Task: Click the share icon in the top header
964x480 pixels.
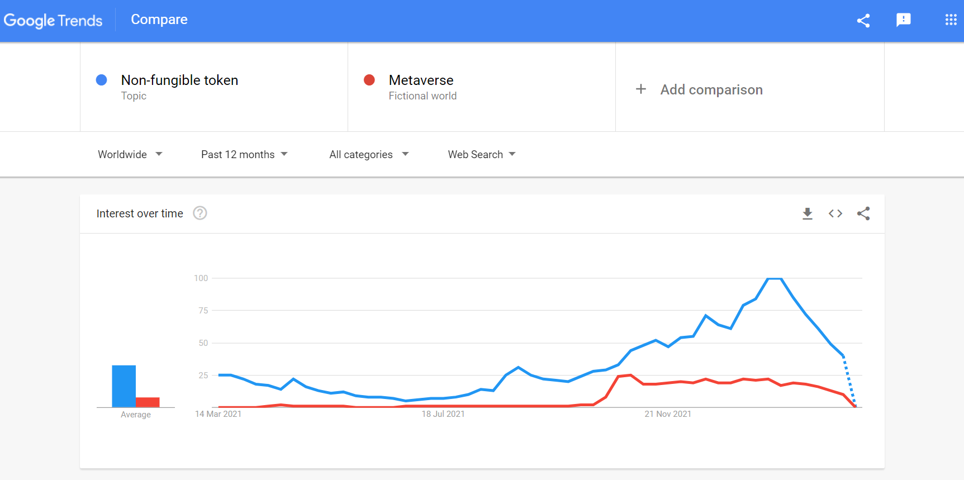Action: [863, 21]
